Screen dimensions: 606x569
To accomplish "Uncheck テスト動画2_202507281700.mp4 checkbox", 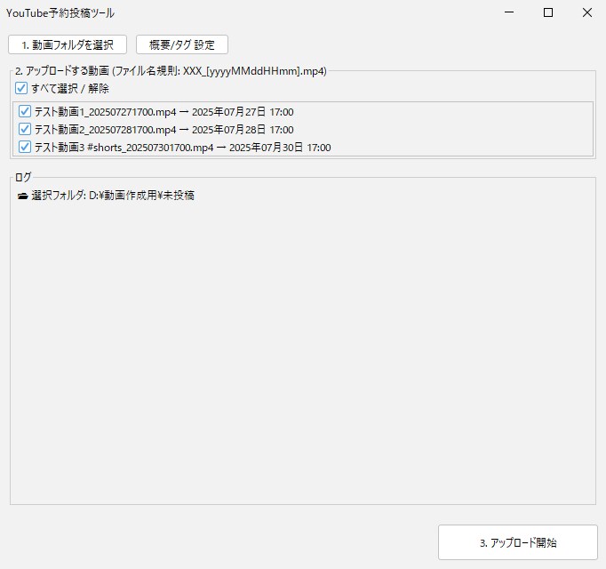I will pyautogui.click(x=25, y=129).
